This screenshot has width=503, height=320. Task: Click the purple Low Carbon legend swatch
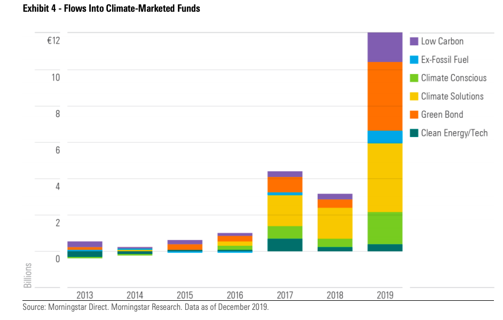click(x=414, y=42)
